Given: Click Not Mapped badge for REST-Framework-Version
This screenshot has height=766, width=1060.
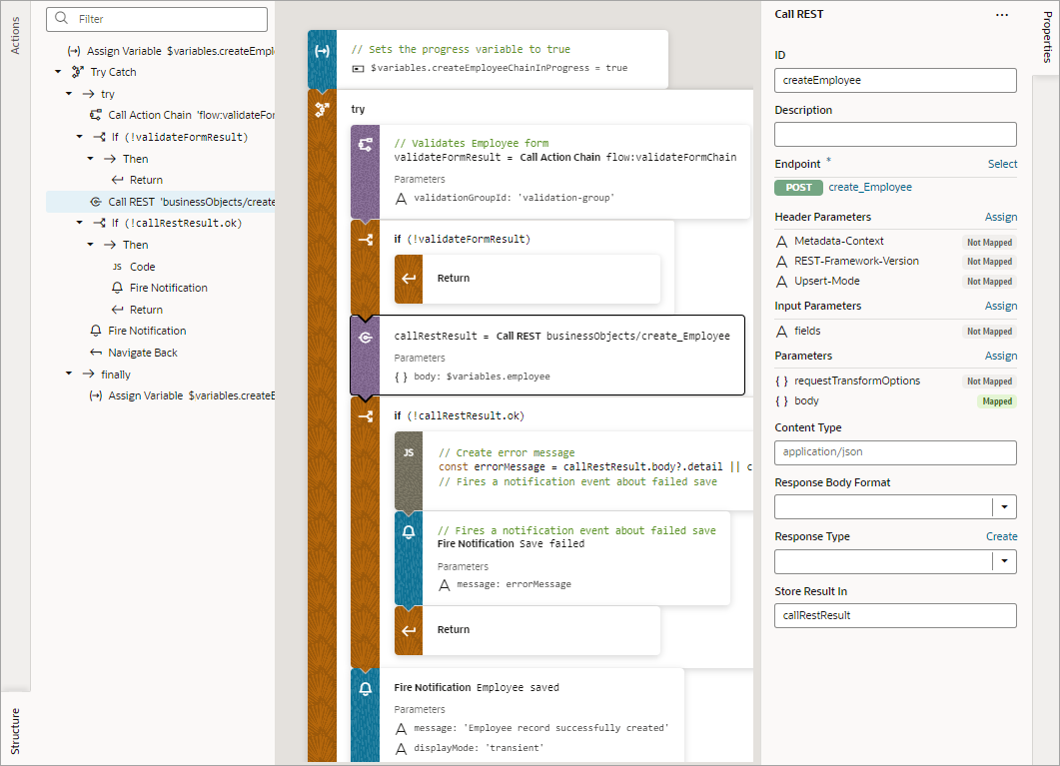Looking at the screenshot, I should click(x=989, y=262).
